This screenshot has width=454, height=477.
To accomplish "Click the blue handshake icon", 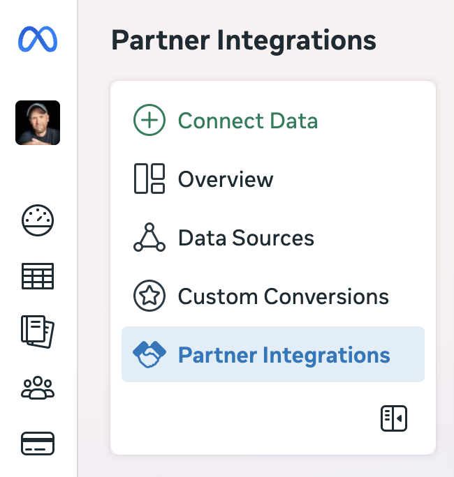I will 149,354.
